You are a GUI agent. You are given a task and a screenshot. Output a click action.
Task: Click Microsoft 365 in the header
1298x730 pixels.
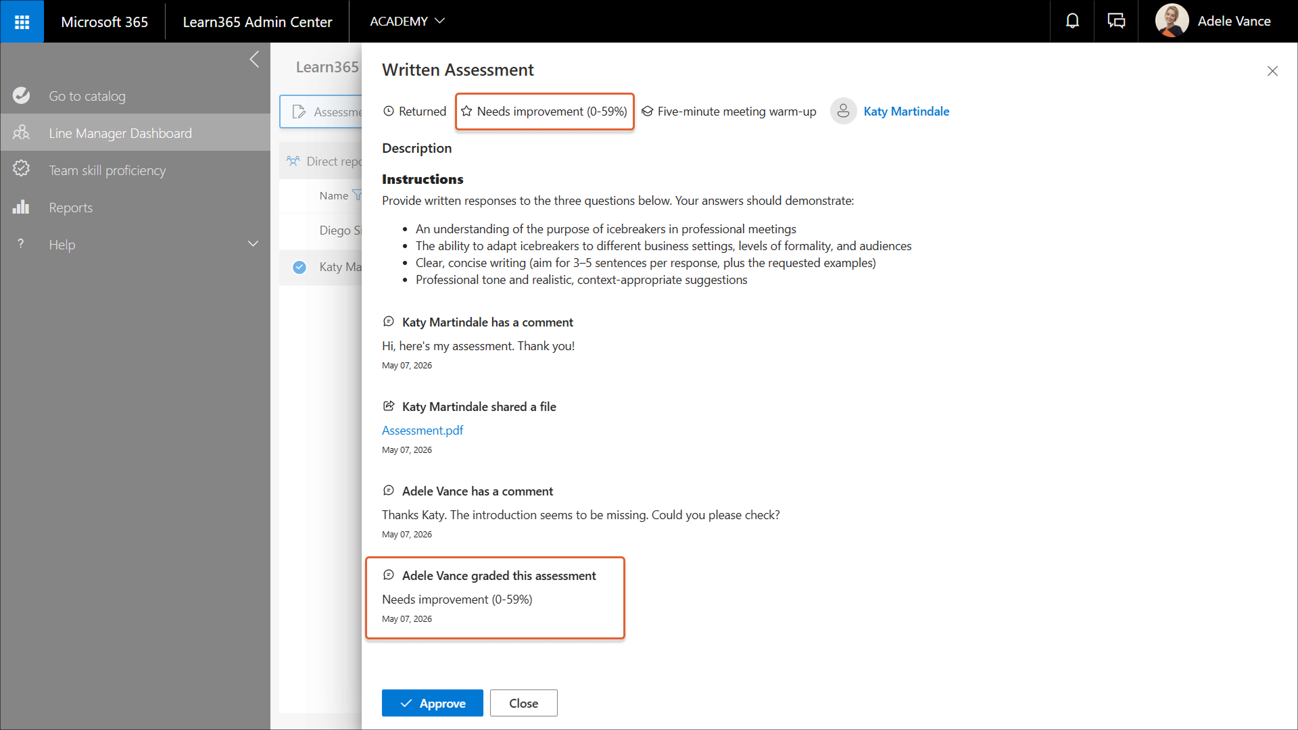(104, 22)
